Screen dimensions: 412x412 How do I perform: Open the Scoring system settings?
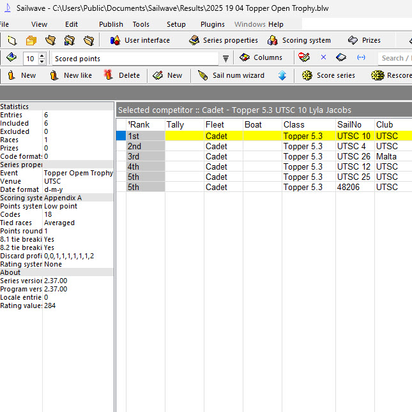tap(299, 41)
